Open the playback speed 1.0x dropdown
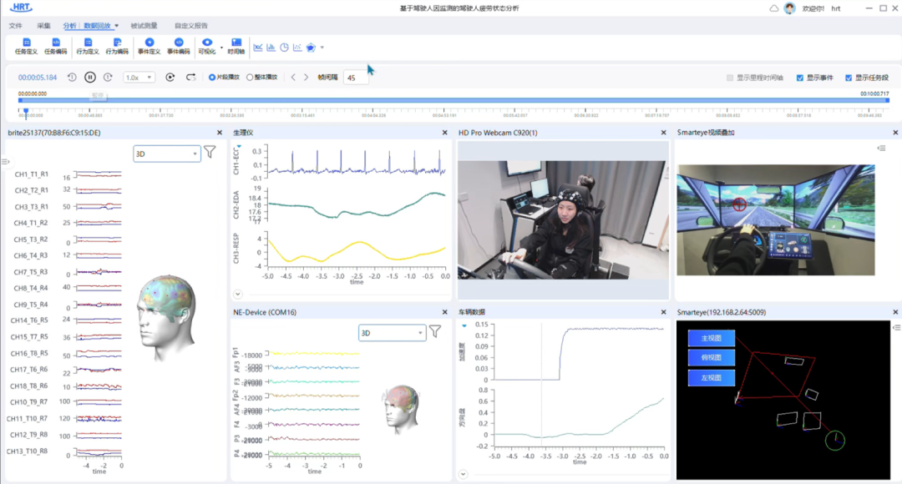 139,77
